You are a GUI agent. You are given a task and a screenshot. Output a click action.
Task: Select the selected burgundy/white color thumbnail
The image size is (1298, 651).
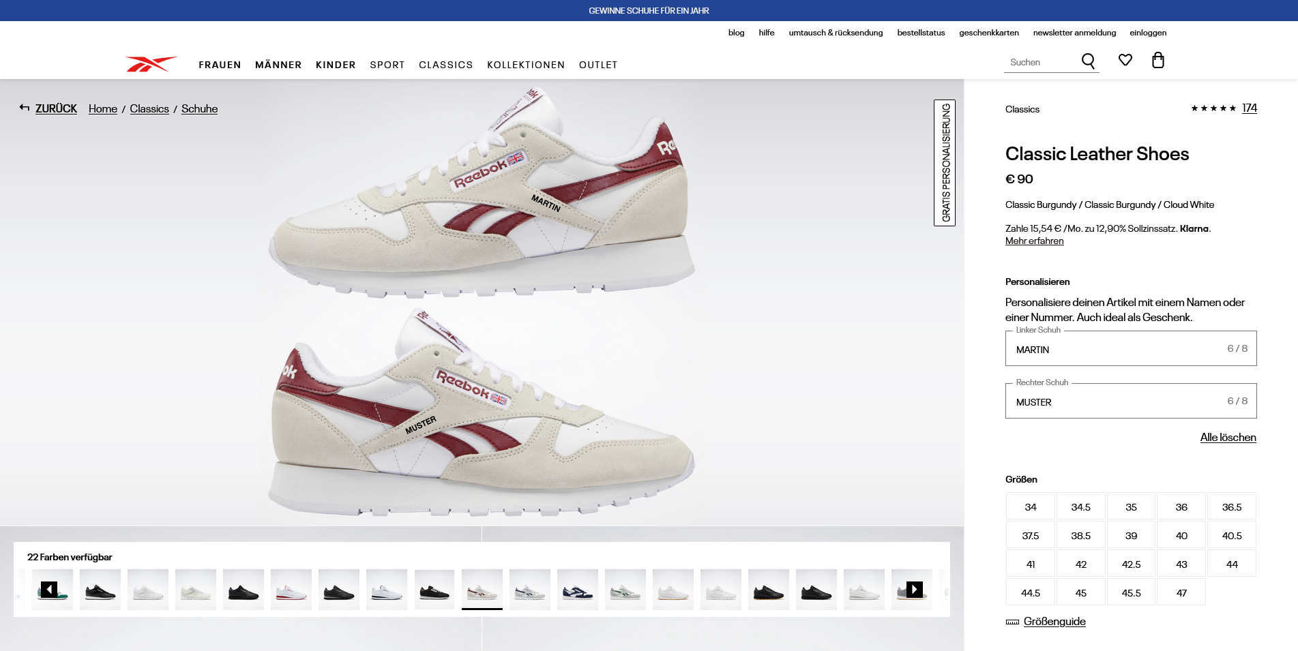(482, 589)
